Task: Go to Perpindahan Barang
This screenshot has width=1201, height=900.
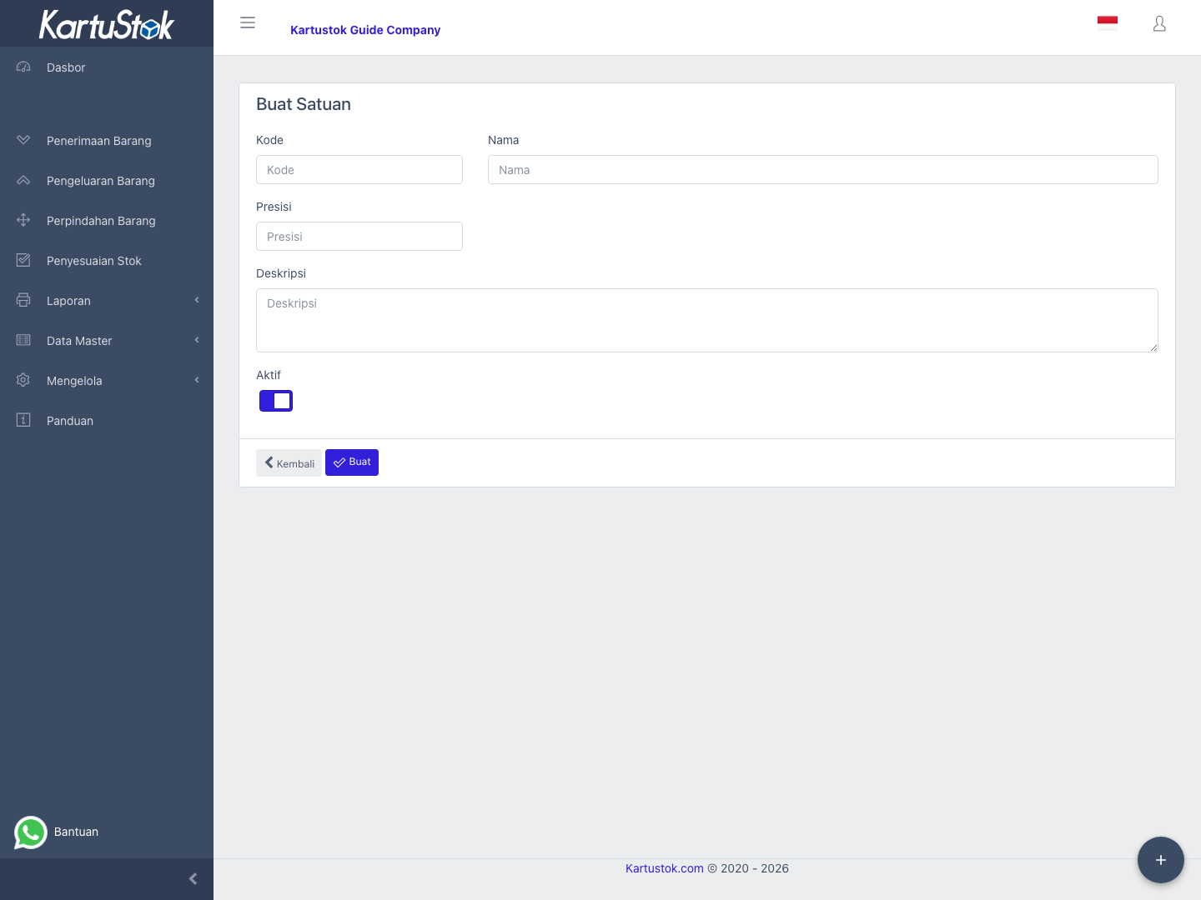Action: click(x=107, y=221)
